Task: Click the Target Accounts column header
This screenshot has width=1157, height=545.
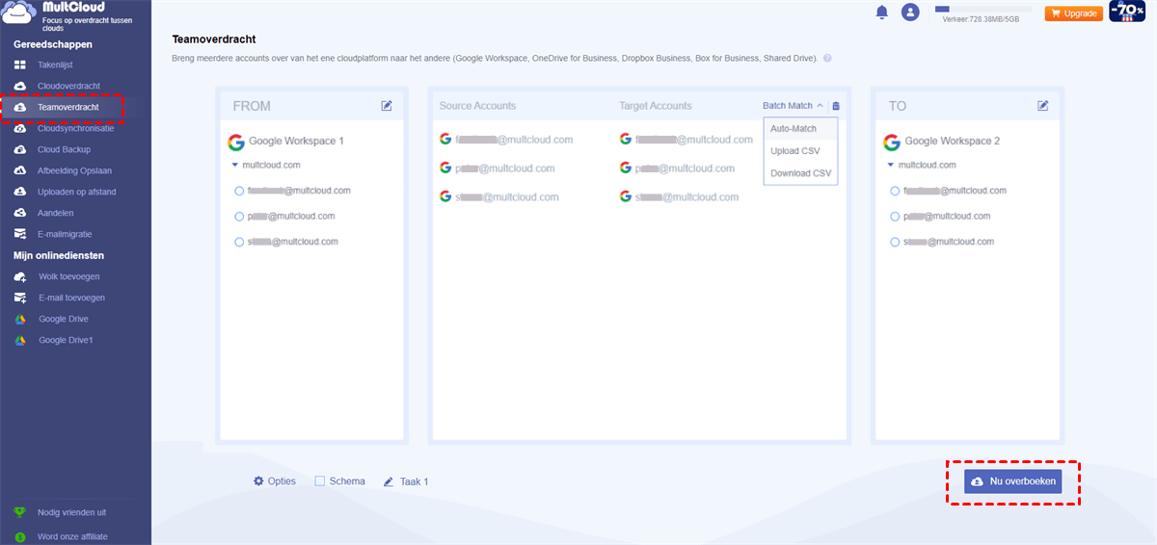Action: (x=656, y=106)
